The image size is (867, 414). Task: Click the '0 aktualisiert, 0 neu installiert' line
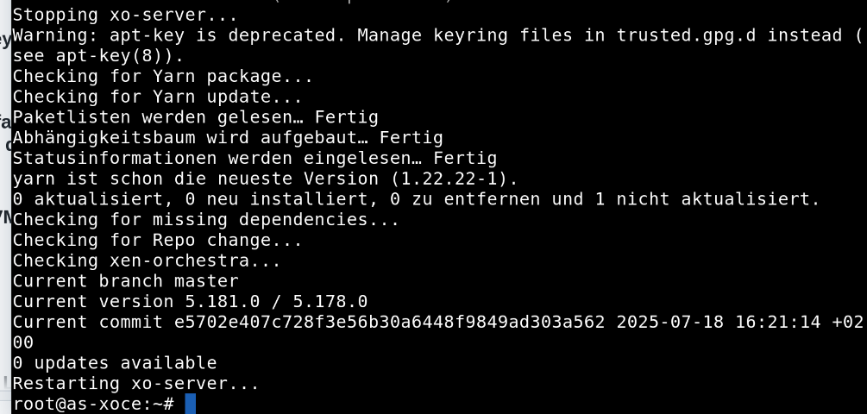[416, 199]
